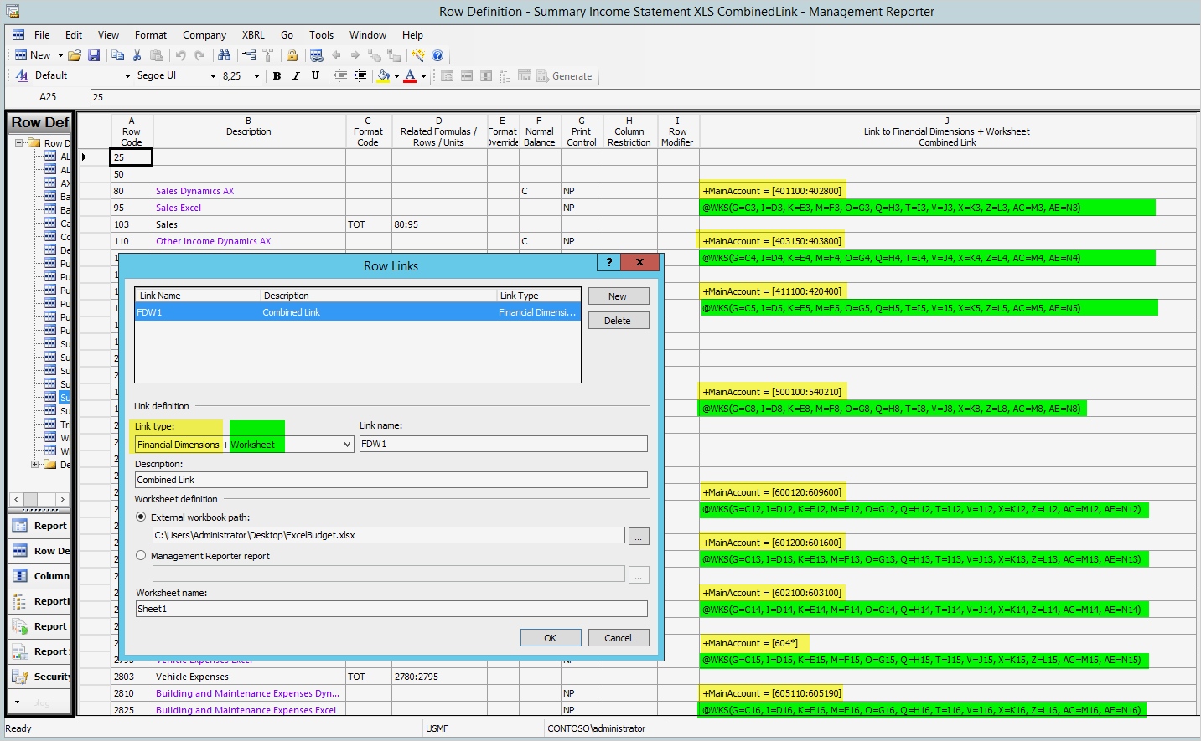Image resolution: width=1201 pixels, height=741 pixels.
Task: Open the Link type dropdown
Action: (347, 445)
